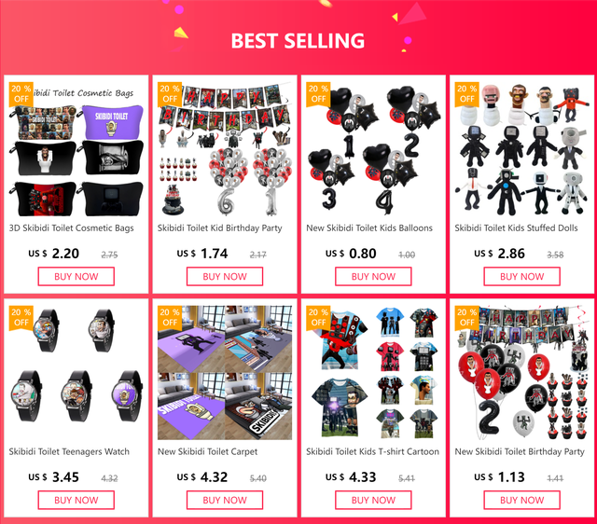The height and width of the screenshot is (524, 597).
Task: Click the 20% OFF badge on watch item
Action: click(x=21, y=318)
